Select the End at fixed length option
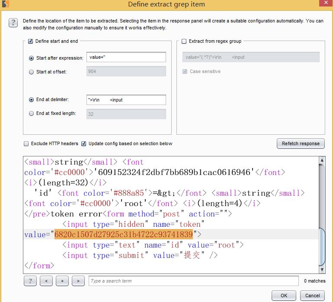 coord(31,114)
